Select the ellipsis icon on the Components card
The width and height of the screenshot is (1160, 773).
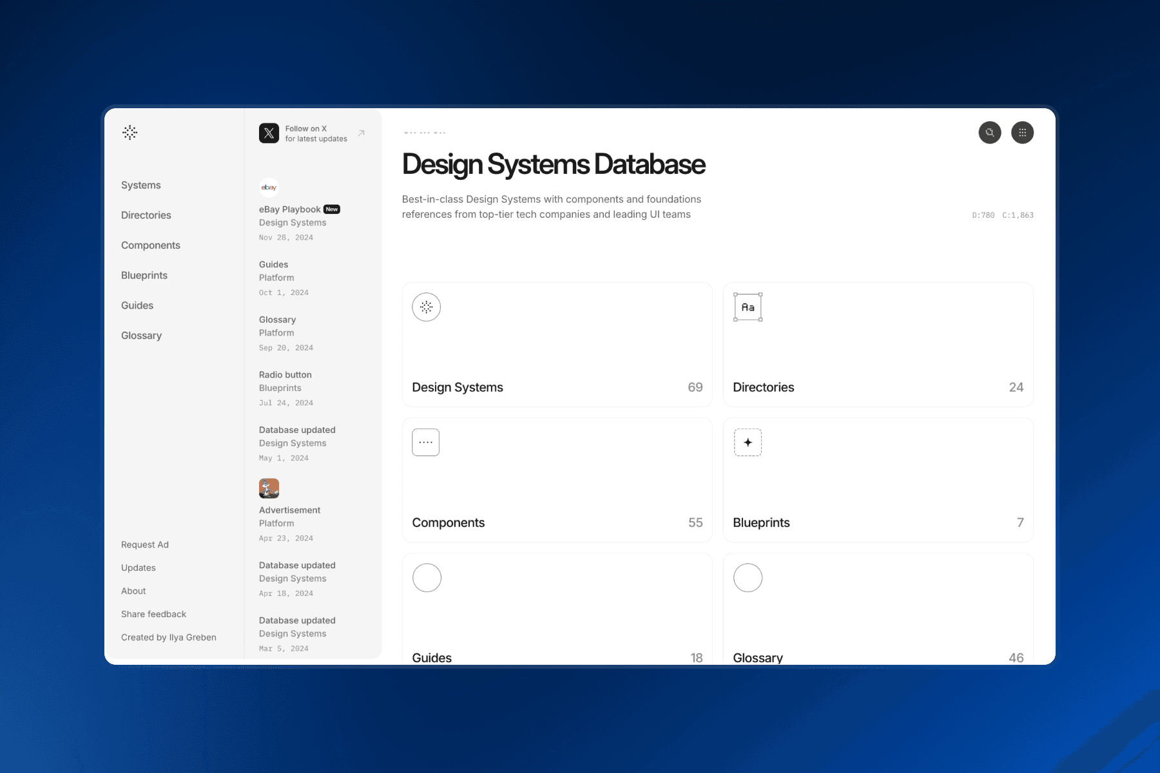[x=425, y=442]
